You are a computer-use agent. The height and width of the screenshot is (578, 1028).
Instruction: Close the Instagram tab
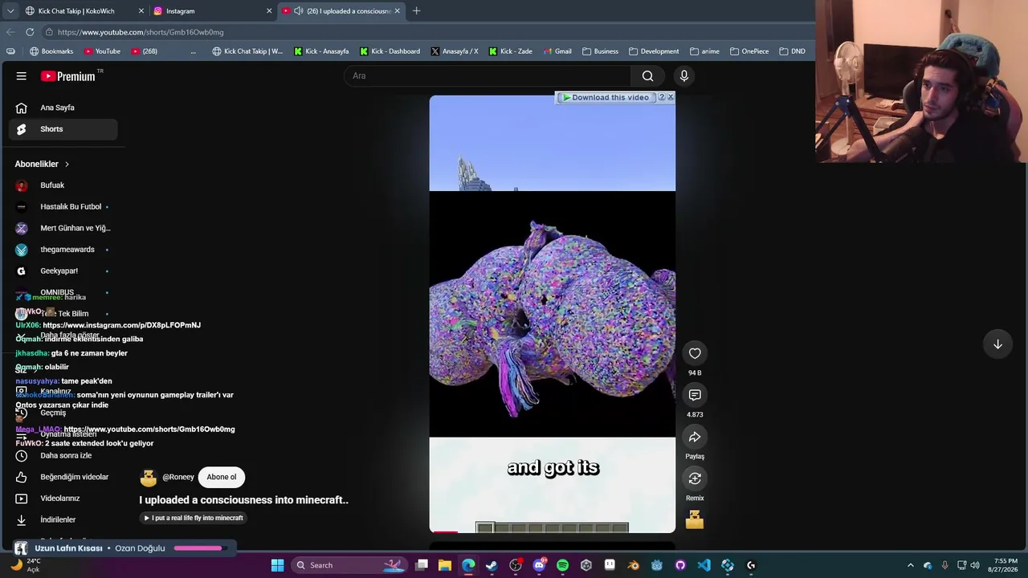tap(269, 11)
